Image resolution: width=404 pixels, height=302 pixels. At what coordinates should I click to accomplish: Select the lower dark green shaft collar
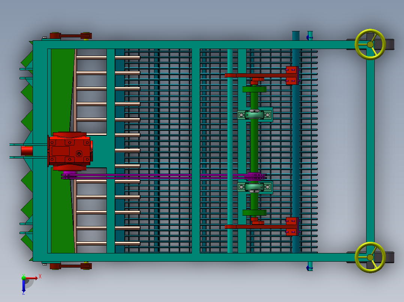coord(254,213)
